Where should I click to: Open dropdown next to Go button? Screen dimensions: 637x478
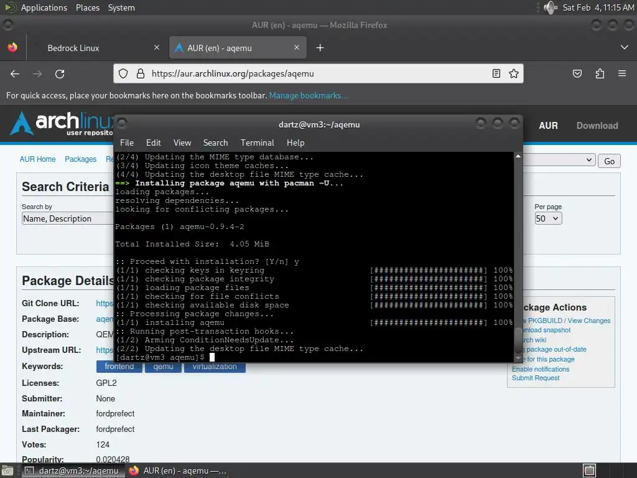[x=559, y=160]
